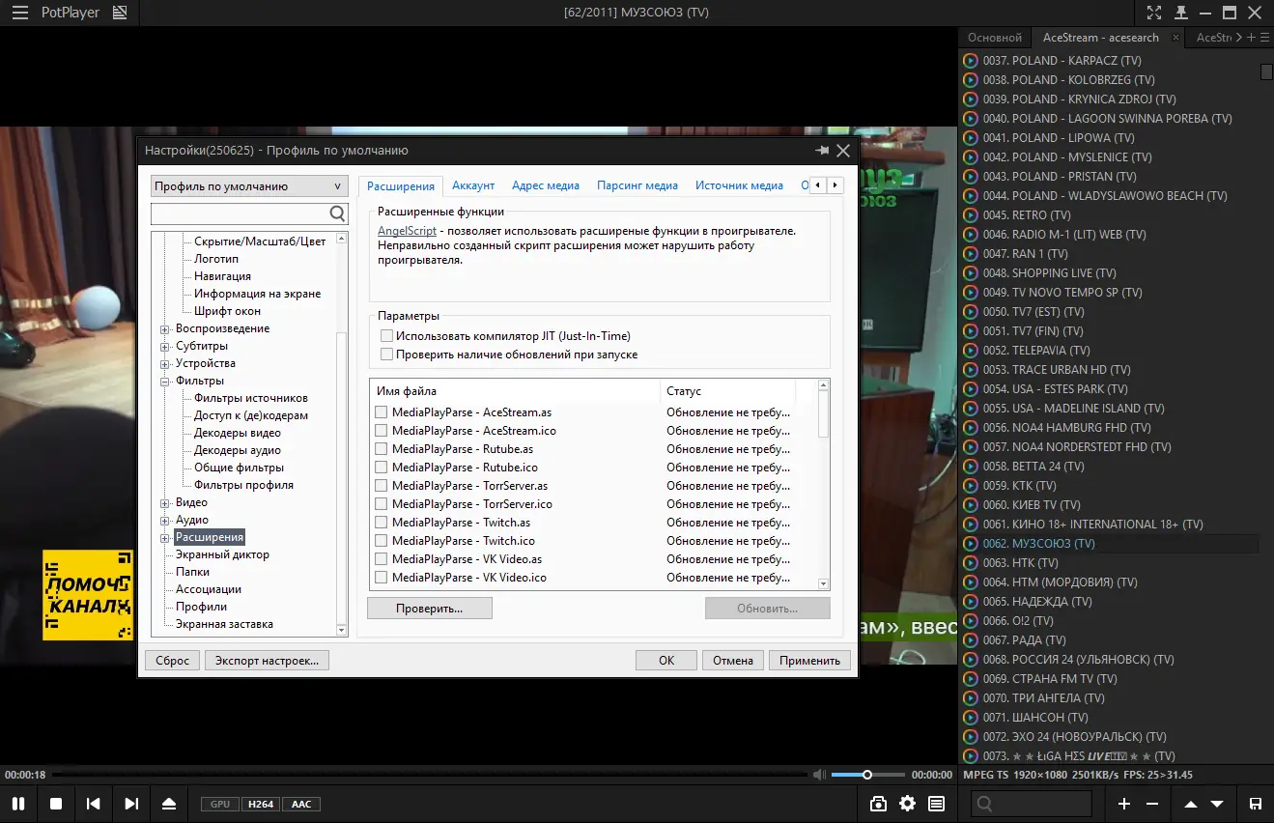Open the profile dropdown 'Профиль по умолчанию'
Screen dimensions: 1274x823
(248, 184)
